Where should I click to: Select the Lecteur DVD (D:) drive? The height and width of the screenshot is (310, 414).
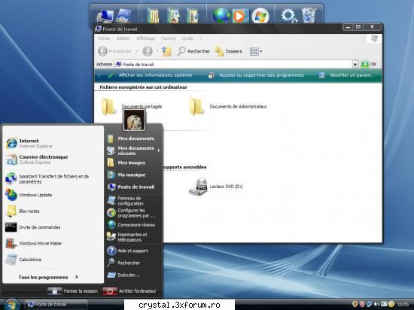click(x=216, y=187)
